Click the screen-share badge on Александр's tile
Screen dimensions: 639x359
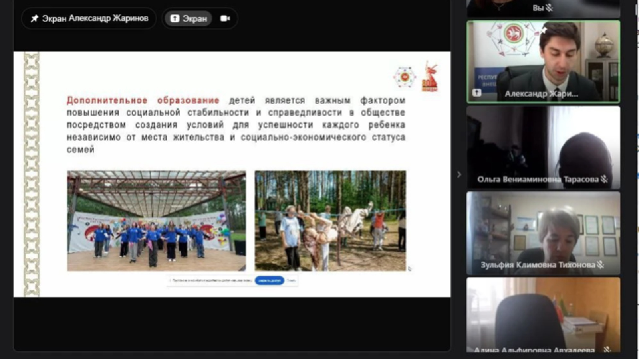click(x=477, y=93)
